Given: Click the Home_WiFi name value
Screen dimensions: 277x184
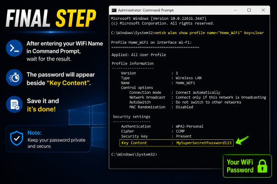Looking at the screenshot, I should (185, 83).
